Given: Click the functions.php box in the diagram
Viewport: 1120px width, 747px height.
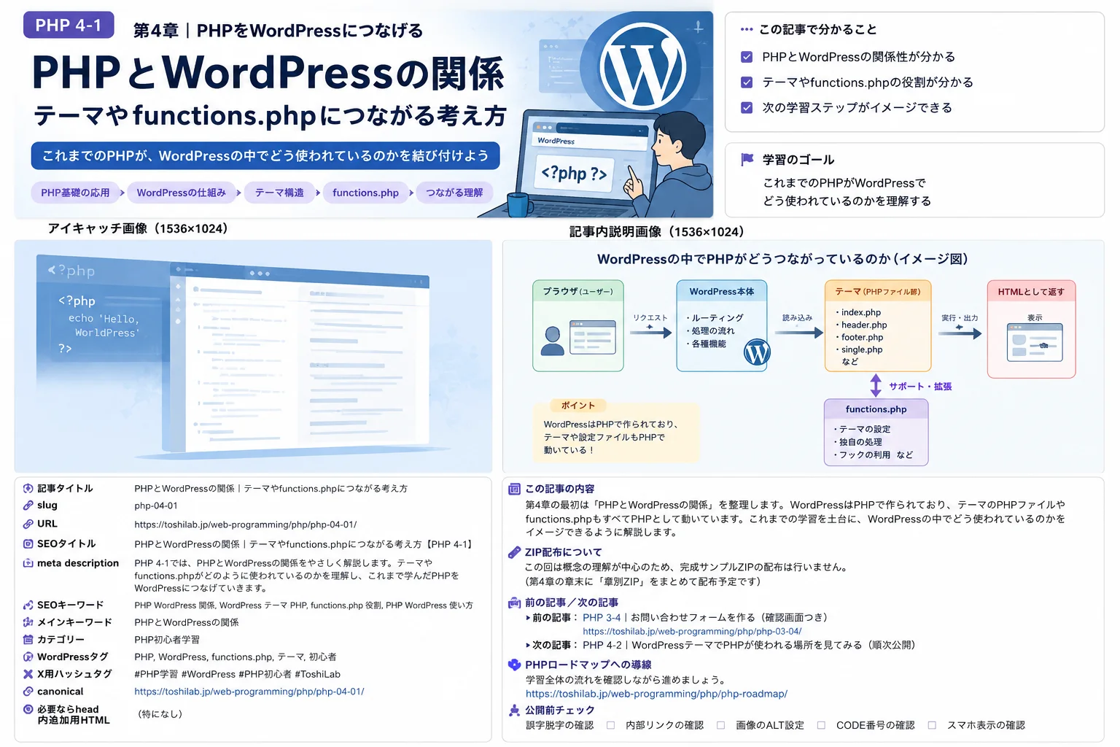Looking at the screenshot, I should point(876,432).
